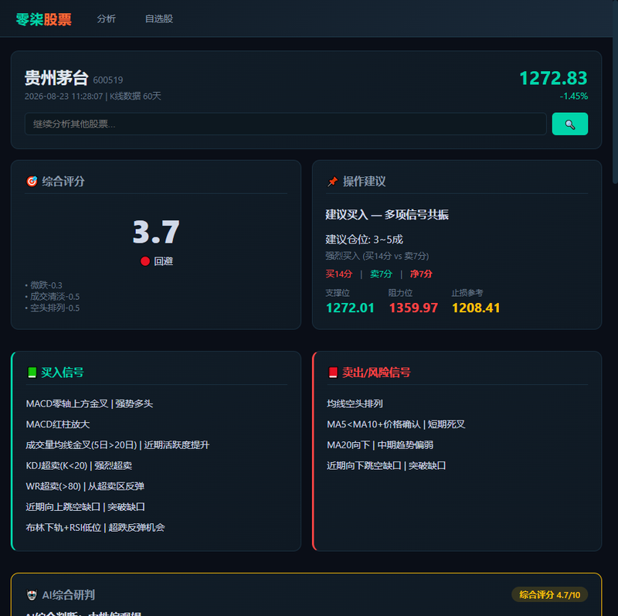Click the robot icon beside AI综合研判
The width and height of the screenshot is (618, 616).
pyautogui.click(x=32, y=594)
